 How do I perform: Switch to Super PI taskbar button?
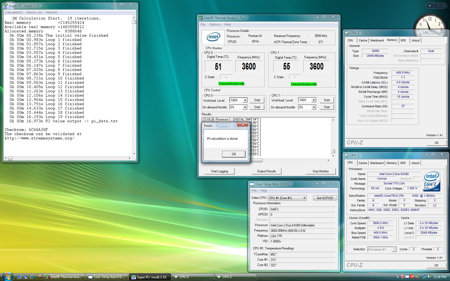(150, 277)
